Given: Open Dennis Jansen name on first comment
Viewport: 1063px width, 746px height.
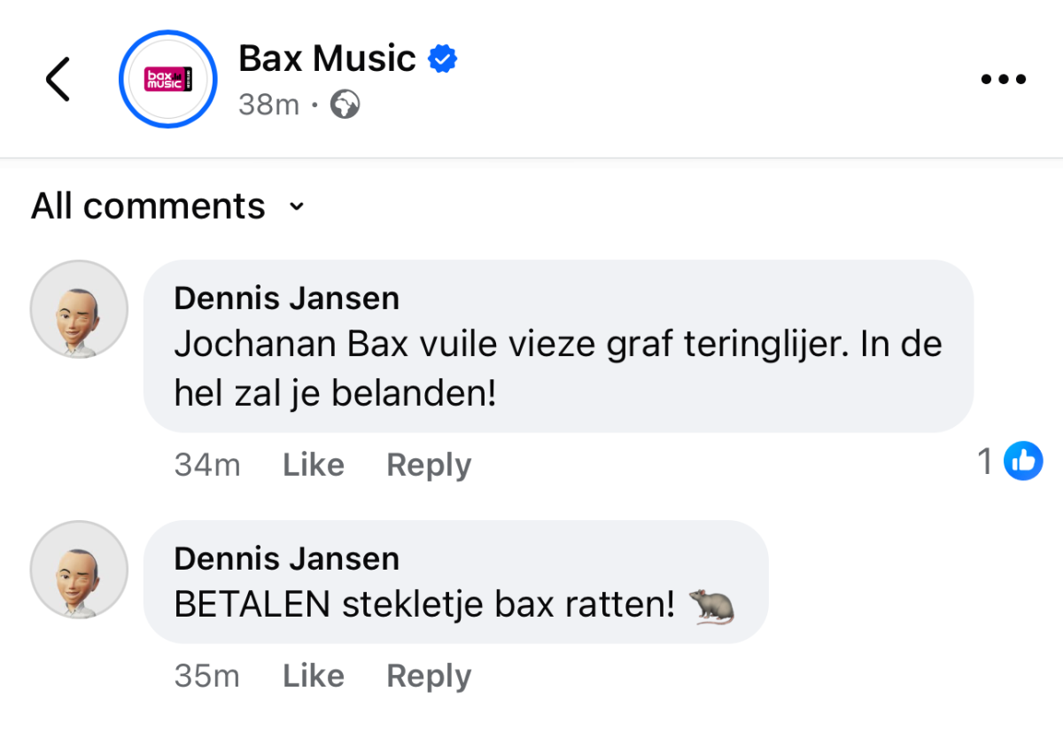Looking at the screenshot, I should coord(287,299).
